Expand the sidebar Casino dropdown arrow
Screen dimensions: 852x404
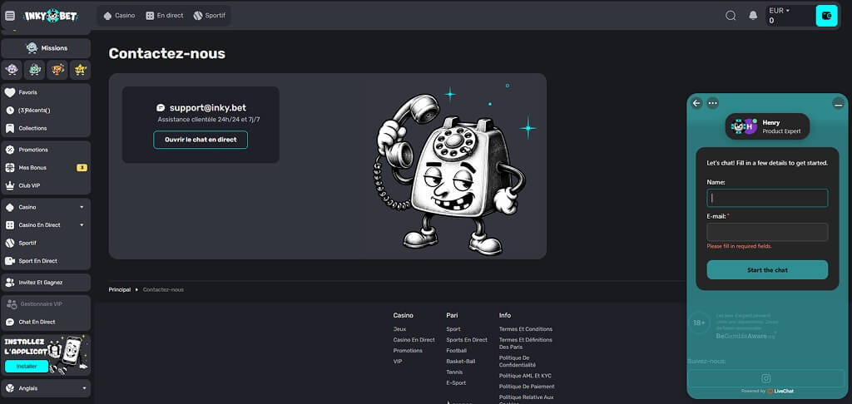pos(82,207)
